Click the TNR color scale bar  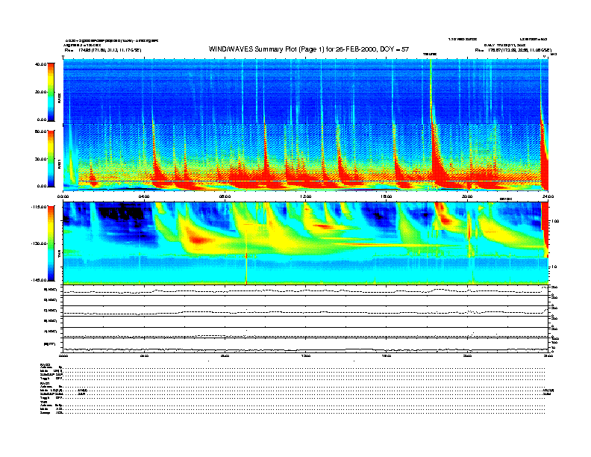click(51, 243)
